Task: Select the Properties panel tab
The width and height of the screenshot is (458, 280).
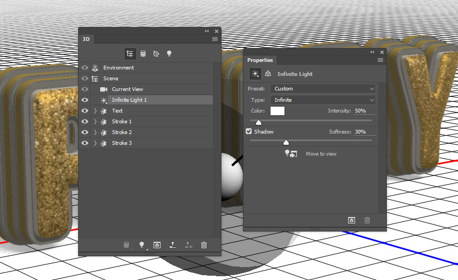Action: 260,60
